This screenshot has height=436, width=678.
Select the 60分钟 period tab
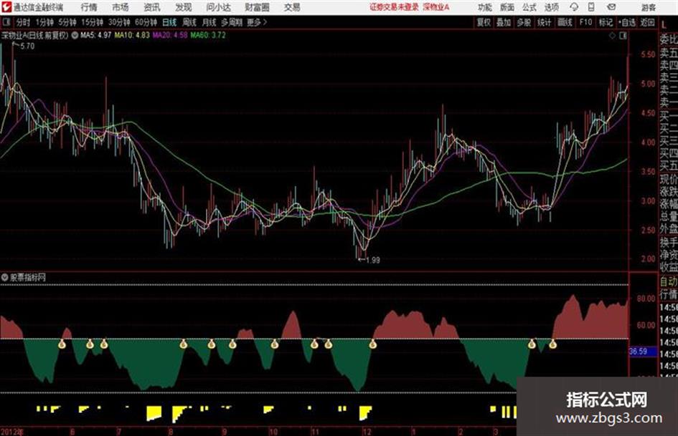[146, 22]
